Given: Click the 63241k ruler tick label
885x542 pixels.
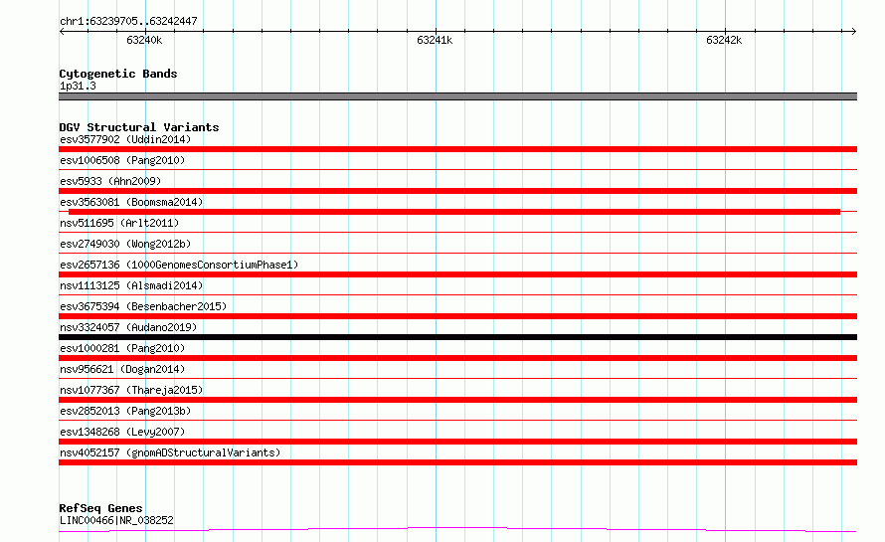Looking at the screenshot, I should [x=434, y=40].
